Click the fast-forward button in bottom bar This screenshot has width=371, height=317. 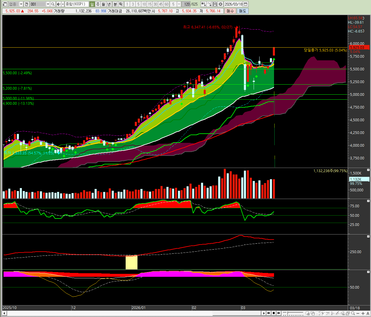279,313
